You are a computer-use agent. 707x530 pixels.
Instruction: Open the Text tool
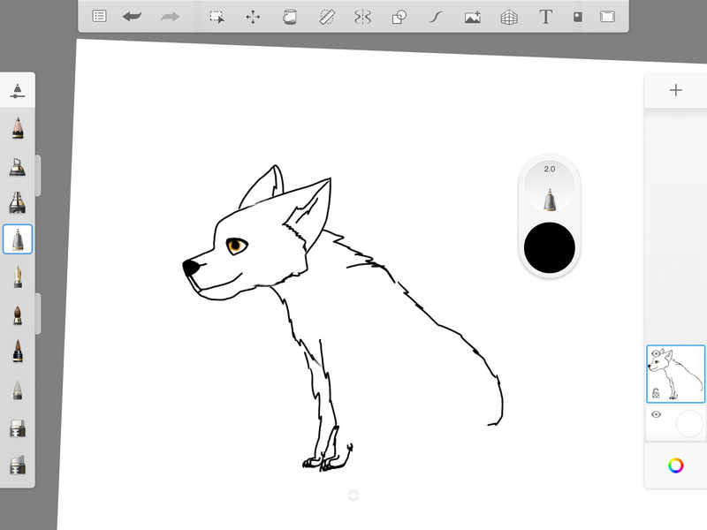pyautogui.click(x=546, y=16)
